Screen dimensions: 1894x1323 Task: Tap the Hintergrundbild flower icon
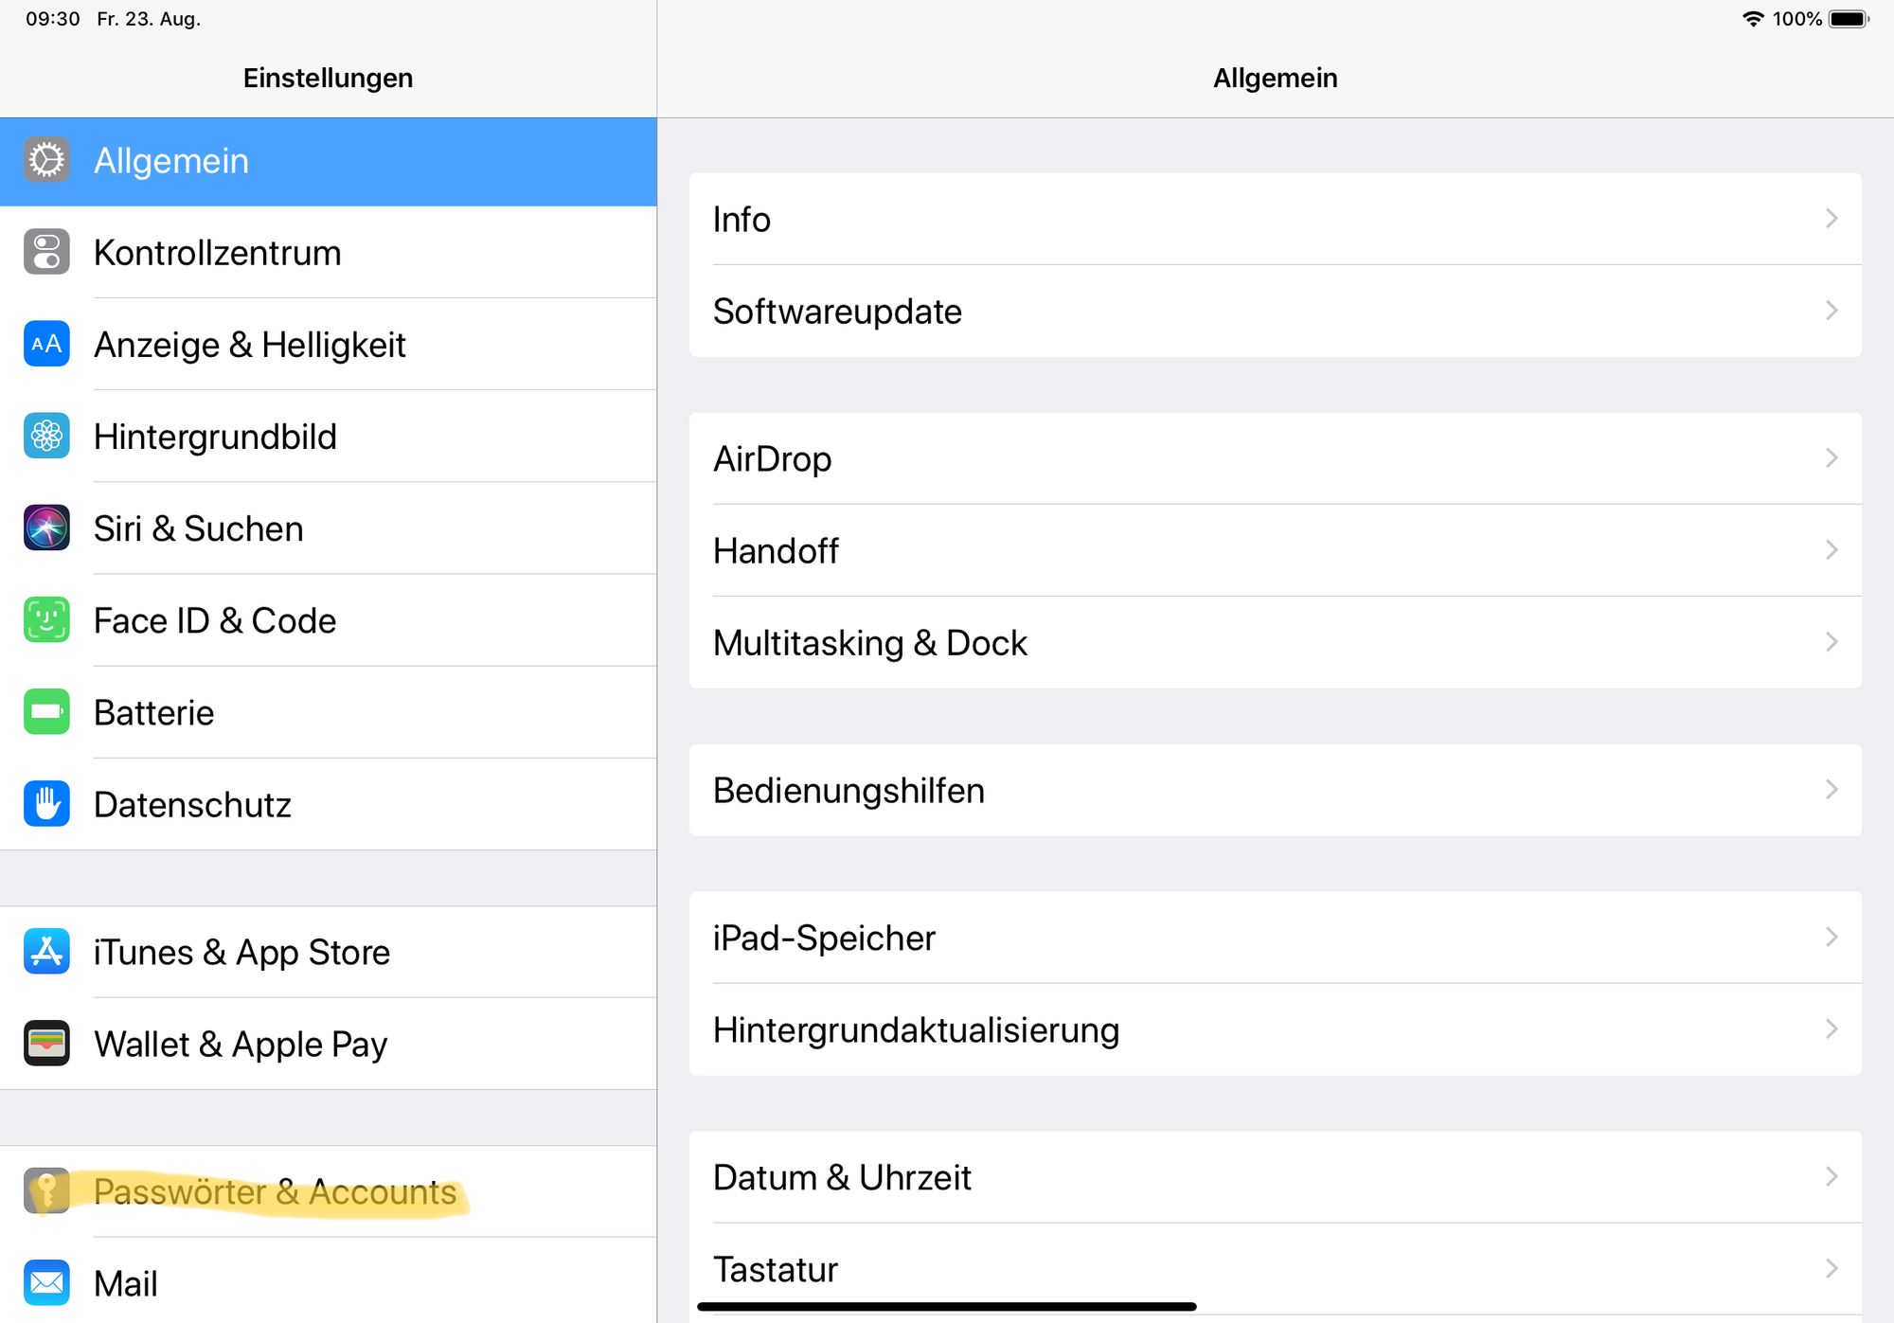(x=46, y=436)
